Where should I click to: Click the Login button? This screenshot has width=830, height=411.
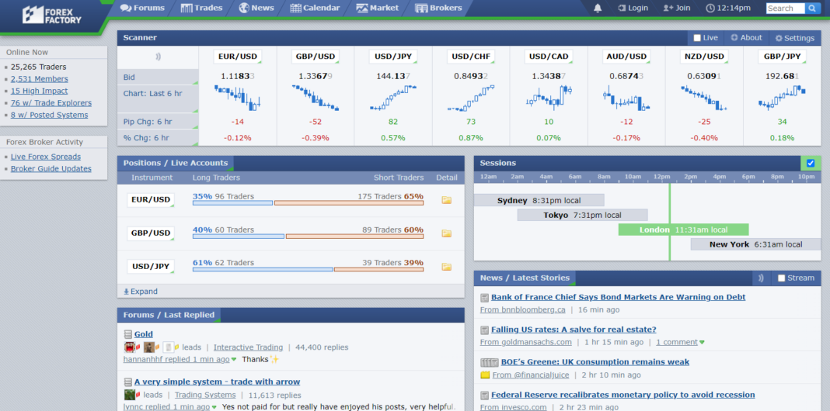633,8
